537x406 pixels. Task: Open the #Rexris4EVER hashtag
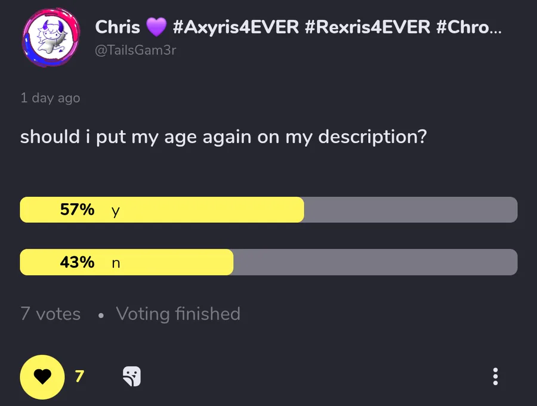pyautogui.click(x=367, y=27)
